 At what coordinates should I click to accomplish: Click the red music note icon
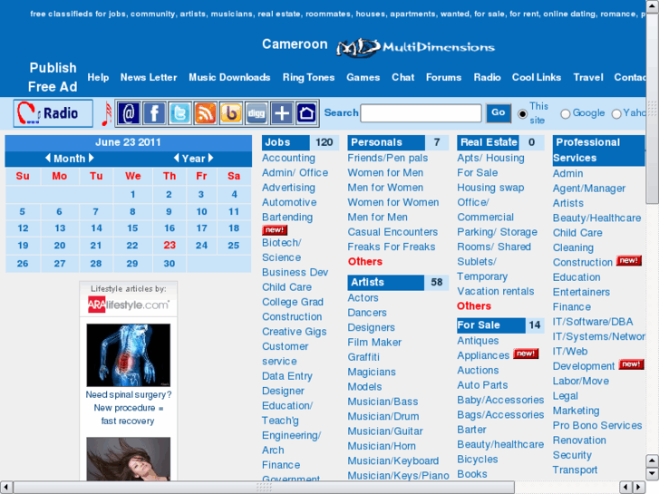[107, 114]
